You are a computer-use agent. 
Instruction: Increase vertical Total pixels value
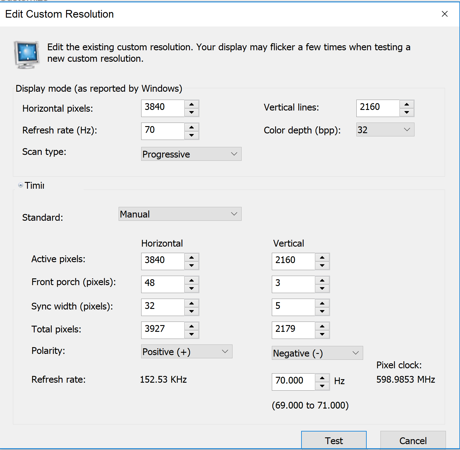pyautogui.click(x=322, y=326)
